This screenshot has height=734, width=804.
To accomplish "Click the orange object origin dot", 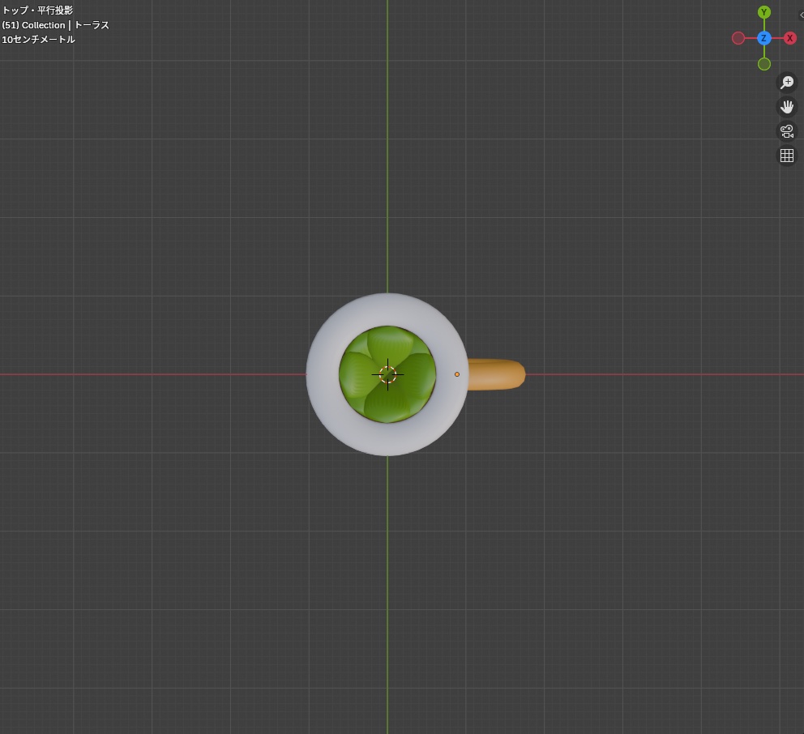I will point(457,374).
